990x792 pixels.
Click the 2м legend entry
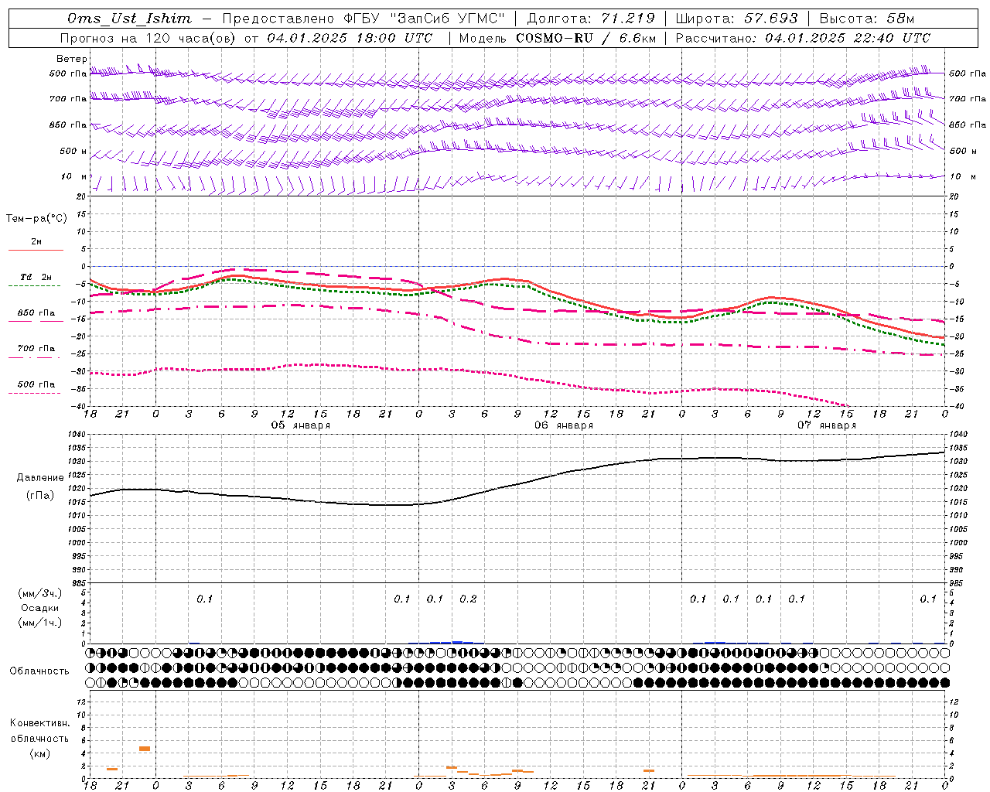[36, 242]
